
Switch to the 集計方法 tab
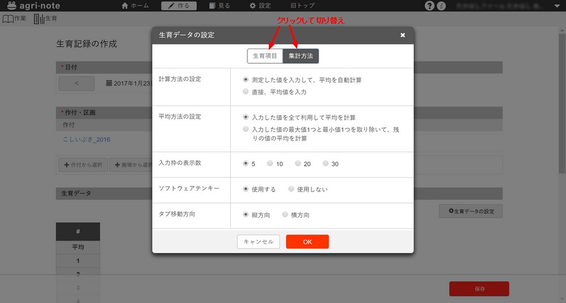(x=301, y=56)
